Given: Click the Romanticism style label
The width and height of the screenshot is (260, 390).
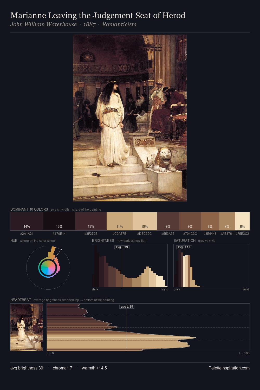Looking at the screenshot, I should (119, 24).
